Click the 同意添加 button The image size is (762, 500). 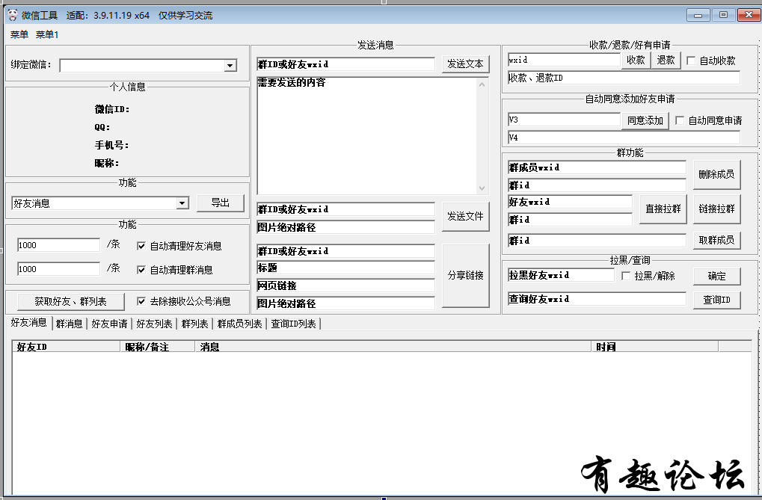click(645, 120)
